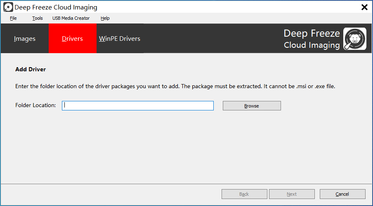Open the USB Media Creator menu

click(71, 18)
